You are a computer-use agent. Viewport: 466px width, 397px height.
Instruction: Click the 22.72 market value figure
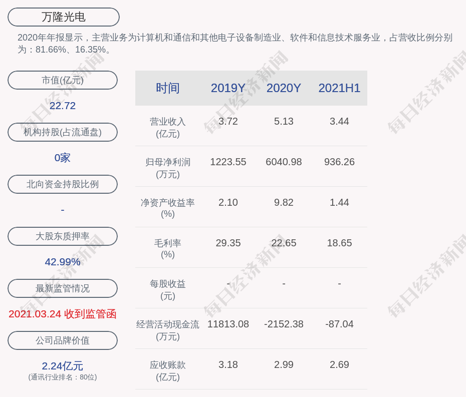tap(63, 106)
